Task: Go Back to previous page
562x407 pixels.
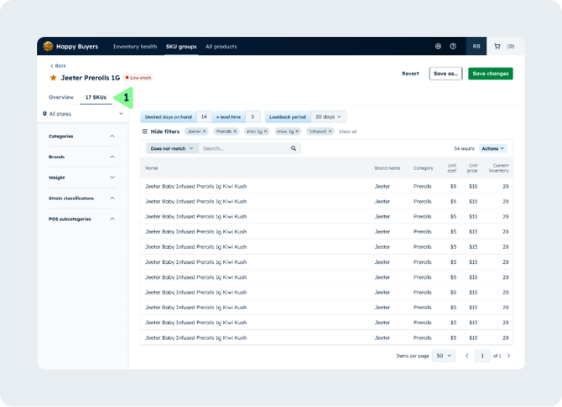Action: (x=58, y=65)
